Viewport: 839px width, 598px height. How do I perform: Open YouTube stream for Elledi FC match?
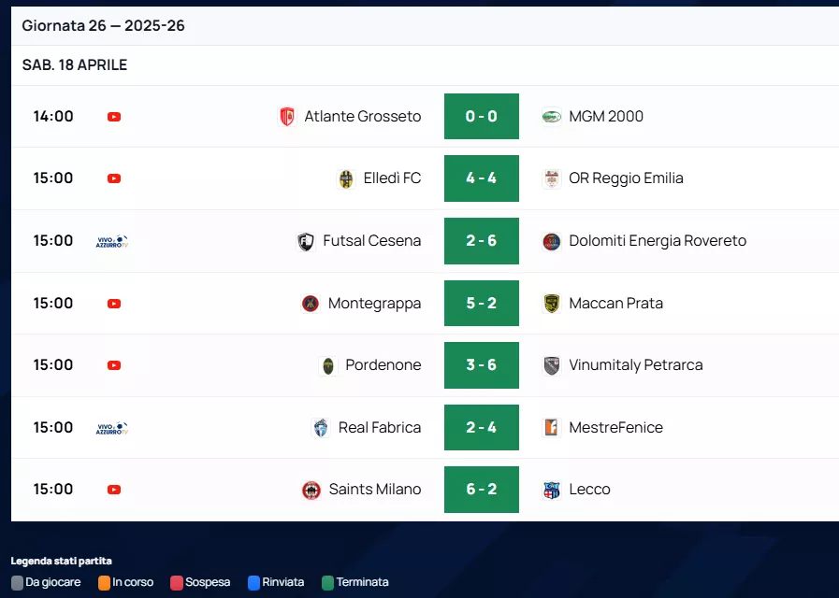pyautogui.click(x=114, y=178)
